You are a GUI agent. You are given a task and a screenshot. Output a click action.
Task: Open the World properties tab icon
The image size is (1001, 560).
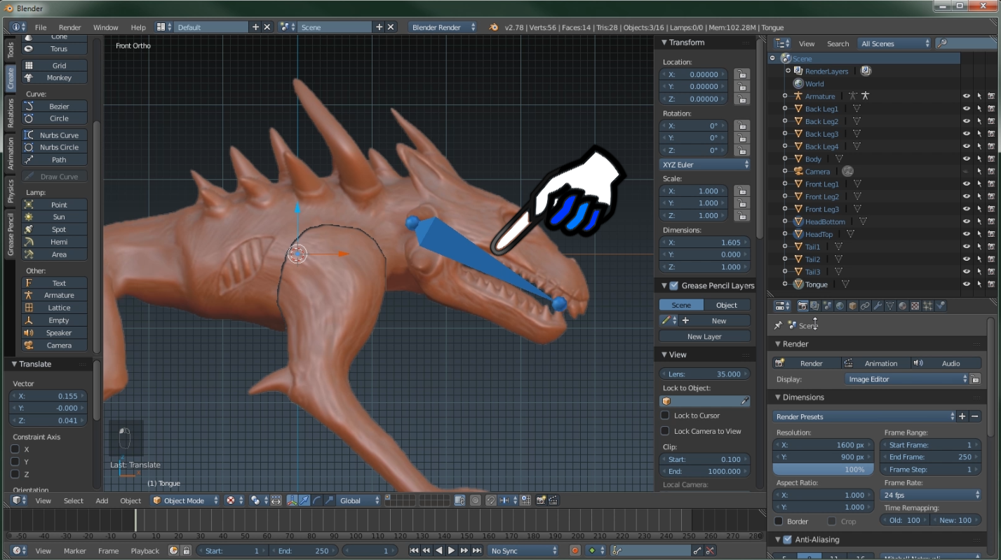[840, 306]
